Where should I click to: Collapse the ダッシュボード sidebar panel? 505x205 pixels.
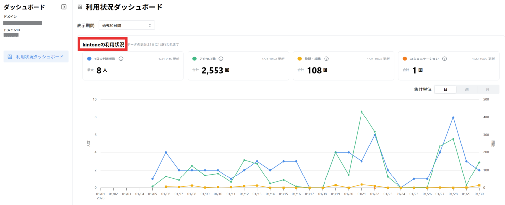coord(64,7)
